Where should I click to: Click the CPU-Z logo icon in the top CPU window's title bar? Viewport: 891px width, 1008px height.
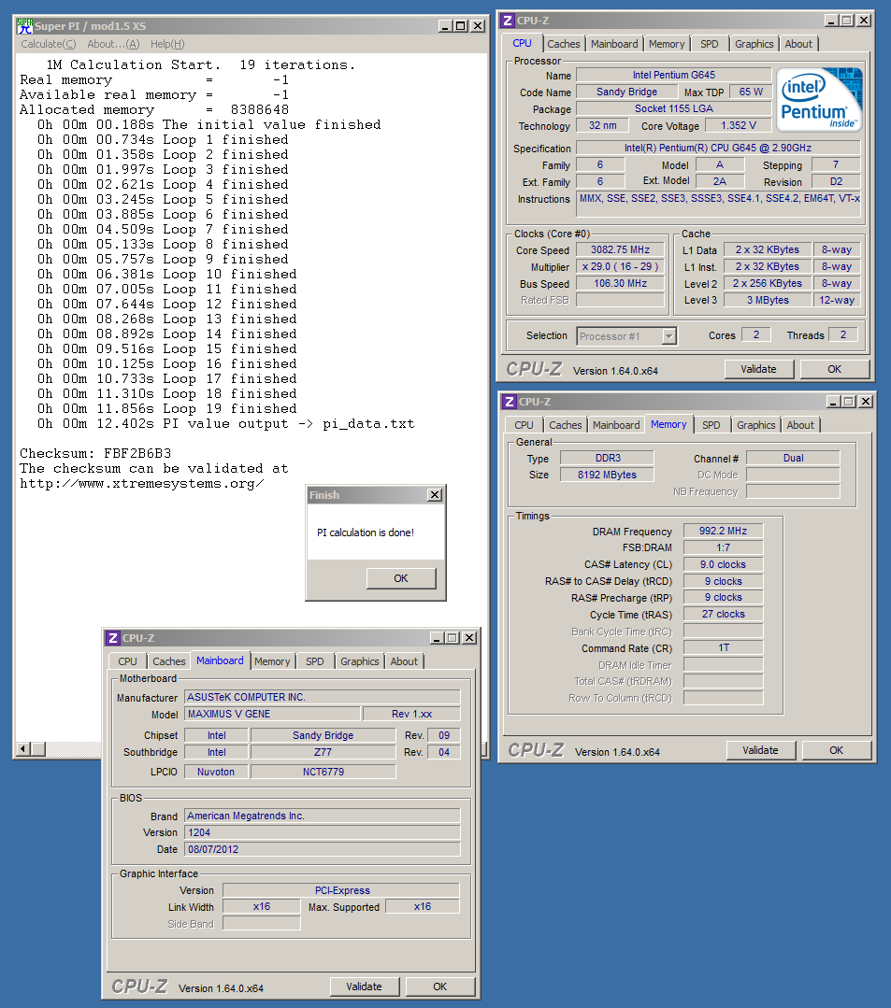(x=508, y=21)
